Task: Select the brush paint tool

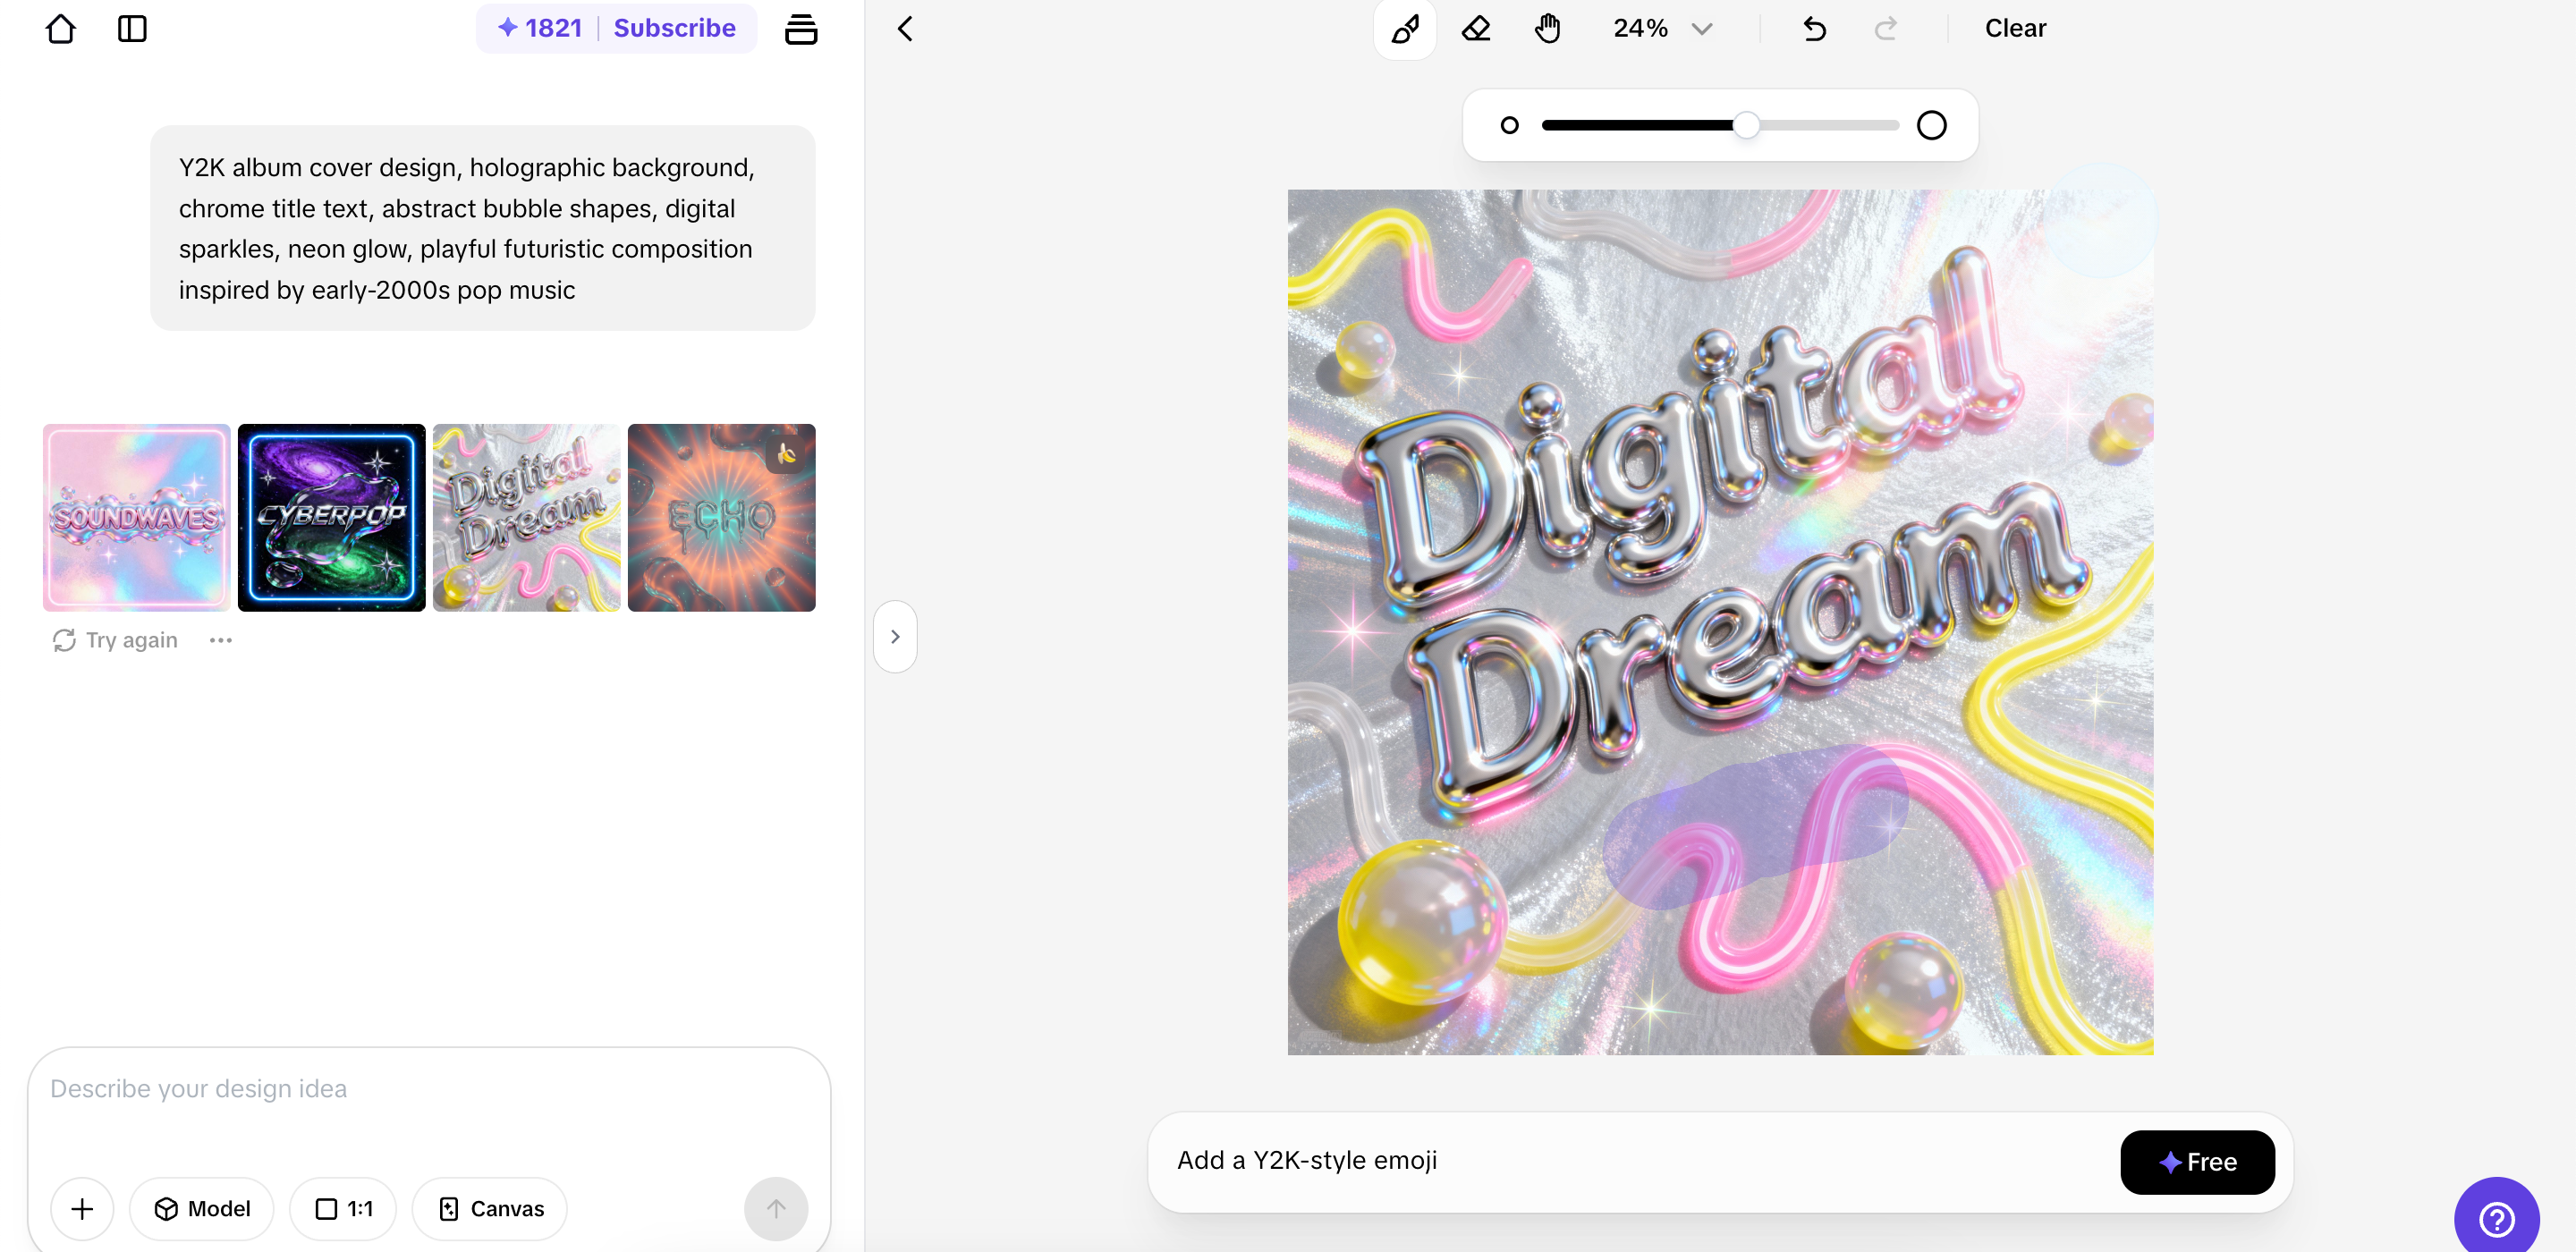Action: pyautogui.click(x=1405, y=29)
